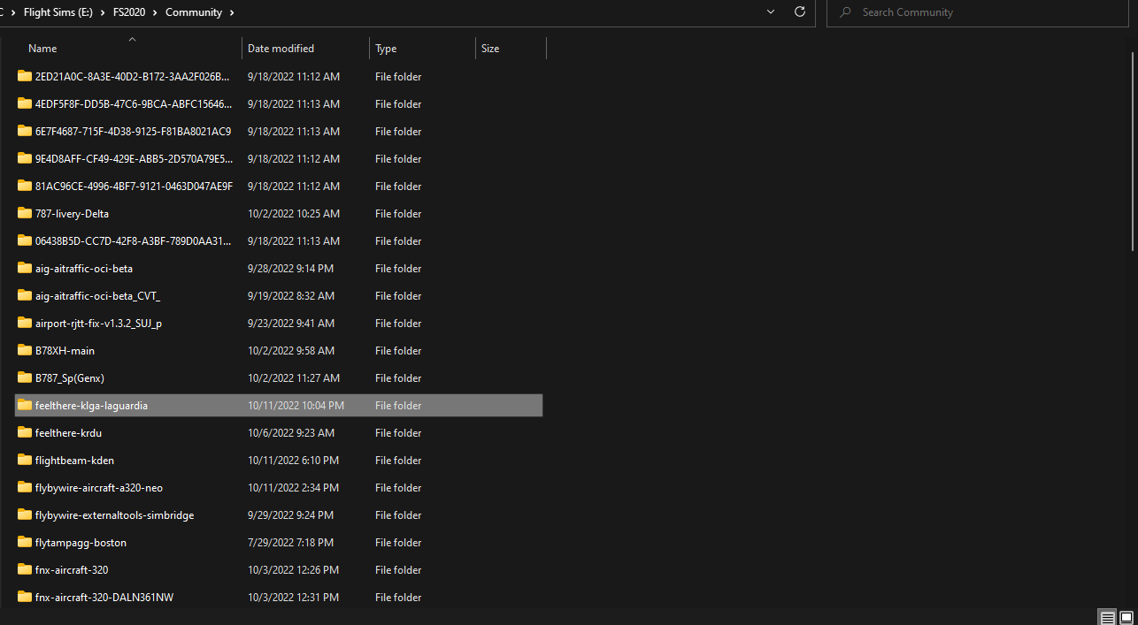Expand chevron before Flight Sims (E:)
Screen dimensions: 1138x625
pyautogui.click(x=13, y=12)
